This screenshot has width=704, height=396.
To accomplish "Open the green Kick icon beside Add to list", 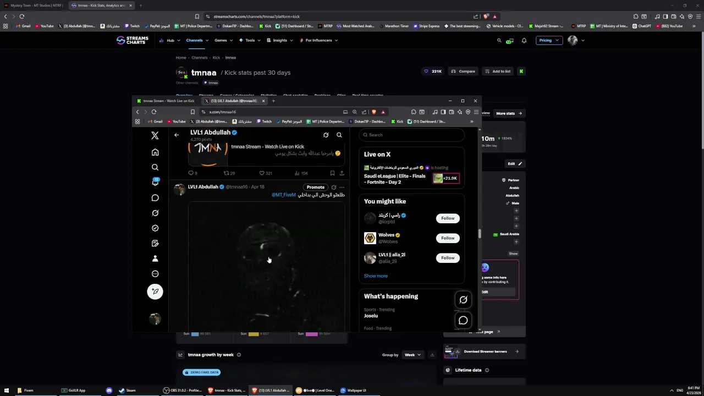I will pyautogui.click(x=521, y=71).
